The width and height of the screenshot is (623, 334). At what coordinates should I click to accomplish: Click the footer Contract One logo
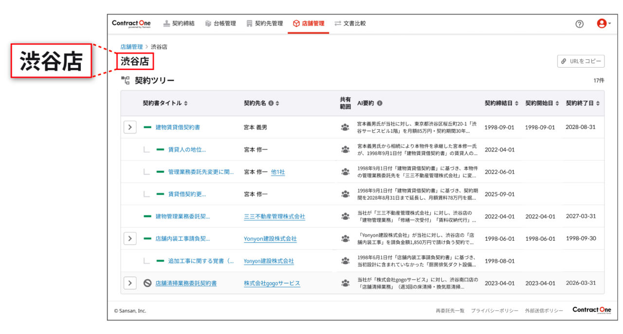point(592,311)
